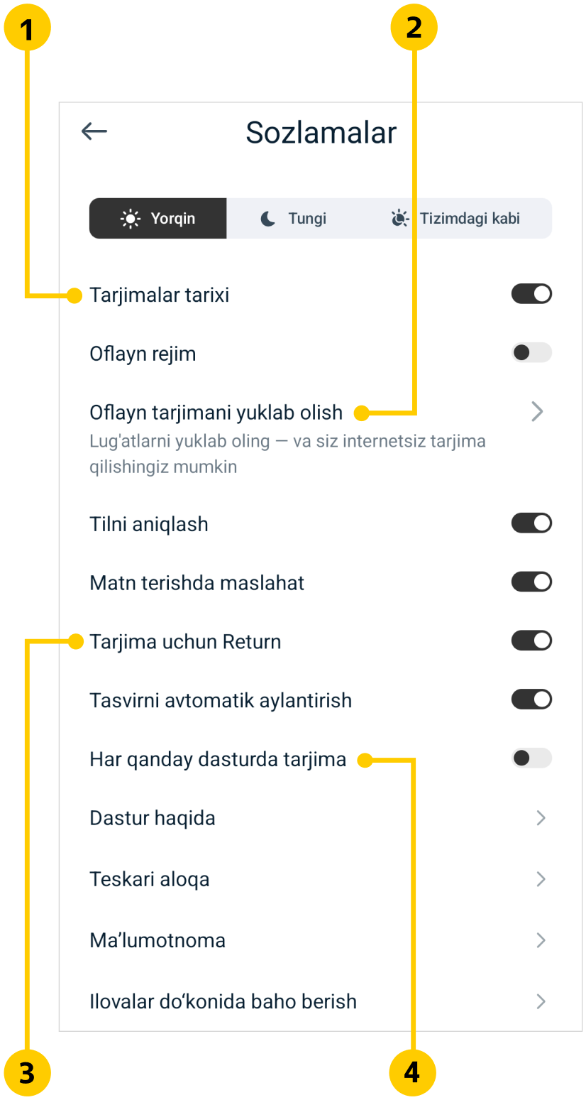Toggle Matn terishda maslahat off
The height and width of the screenshot is (1100, 586).
(531, 582)
